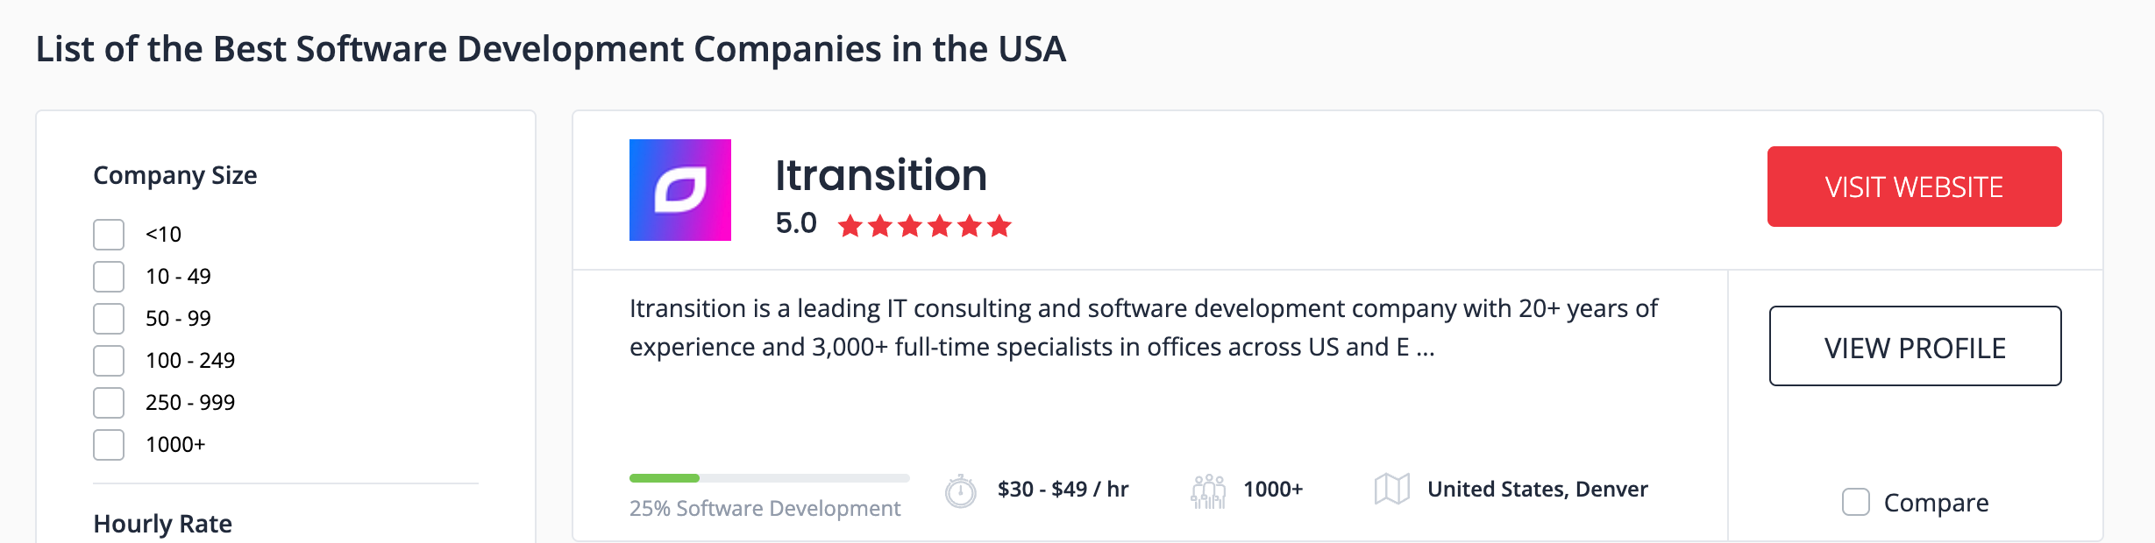The image size is (2155, 543).
Task: Click the map location icon
Action: [x=1391, y=489]
